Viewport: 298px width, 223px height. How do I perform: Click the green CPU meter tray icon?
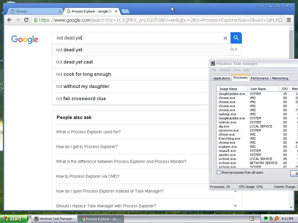(x=266, y=219)
